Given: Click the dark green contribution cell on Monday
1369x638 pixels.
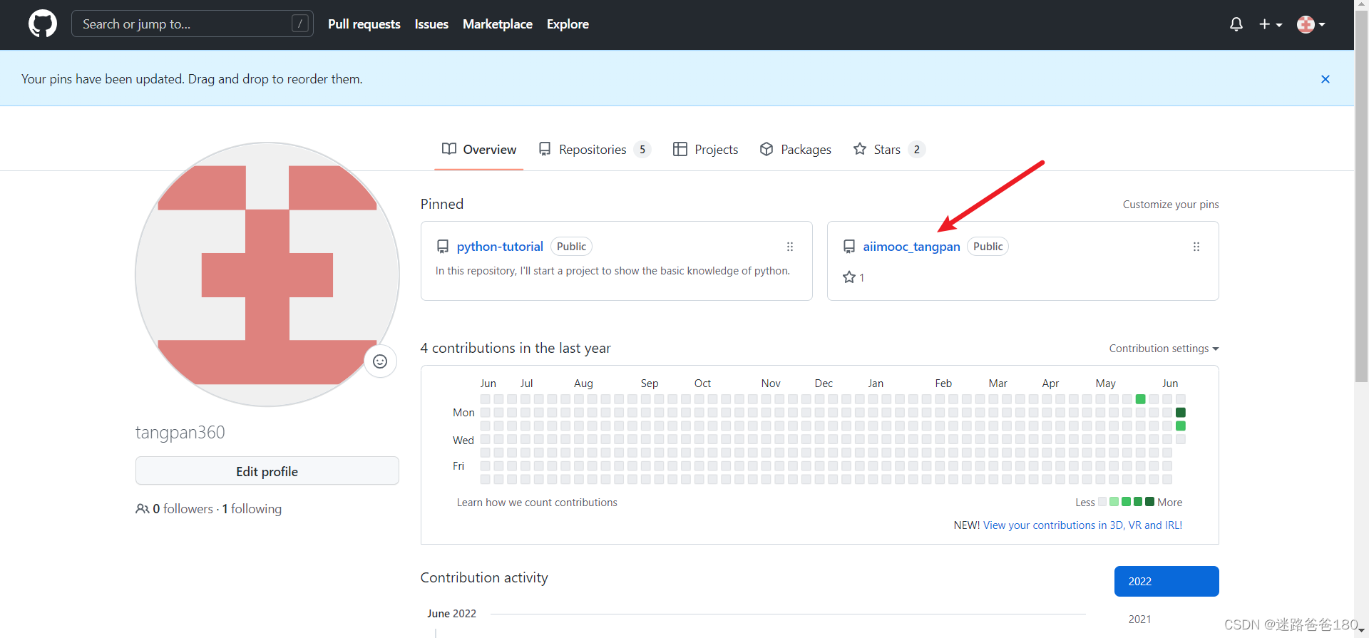Looking at the screenshot, I should pyautogui.click(x=1181, y=413).
